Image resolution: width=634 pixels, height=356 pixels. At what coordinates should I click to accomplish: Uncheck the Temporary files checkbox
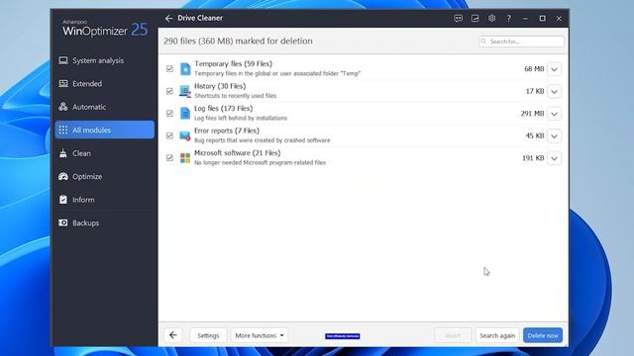[x=169, y=69]
